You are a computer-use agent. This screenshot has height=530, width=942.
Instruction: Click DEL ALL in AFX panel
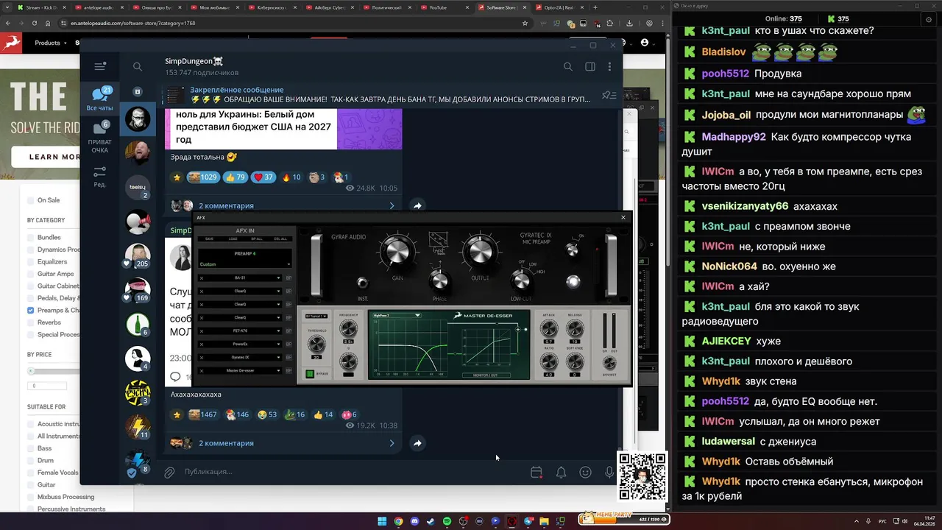pyautogui.click(x=280, y=239)
